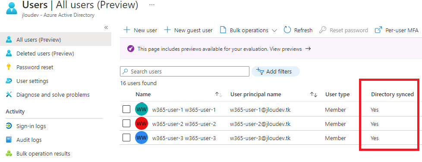
Task: Click the Password reset key icon
Action: pyautogui.click(x=9, y=67)
